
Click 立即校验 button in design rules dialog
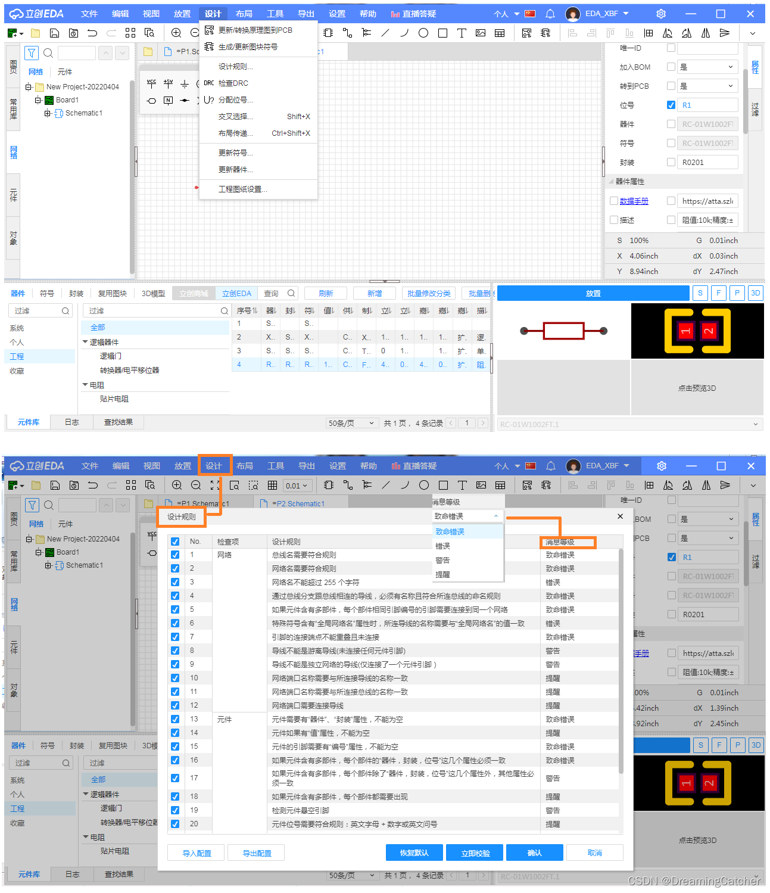[x=475, y=853]
